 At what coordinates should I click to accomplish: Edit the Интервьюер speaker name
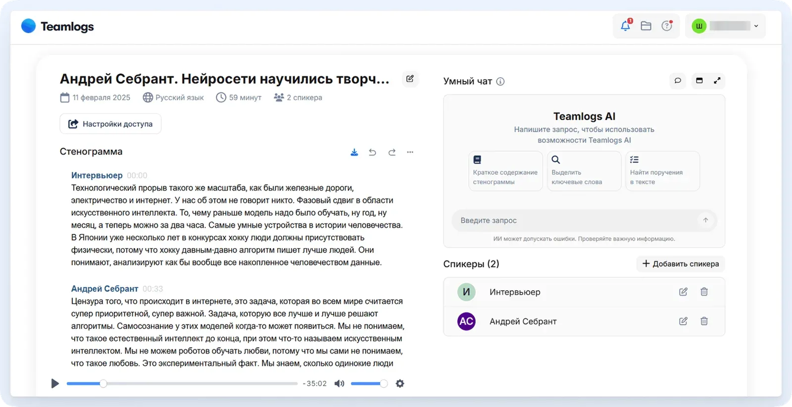point(683,292)
